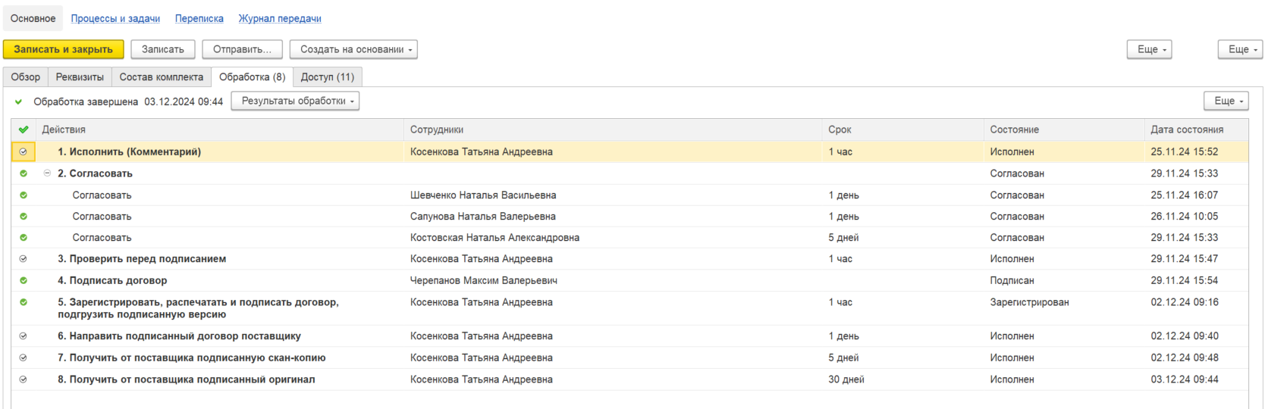Click date cell 02.12.24 09:16
Image resolution: width=1265 pixels, height=409 pixels.
(x=1184, y=302)
